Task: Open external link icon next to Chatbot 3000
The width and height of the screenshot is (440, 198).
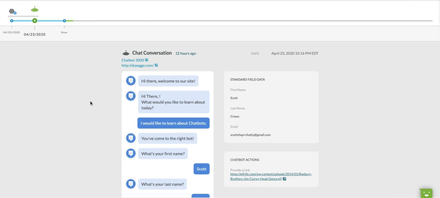Action: (x=147, y=60)
